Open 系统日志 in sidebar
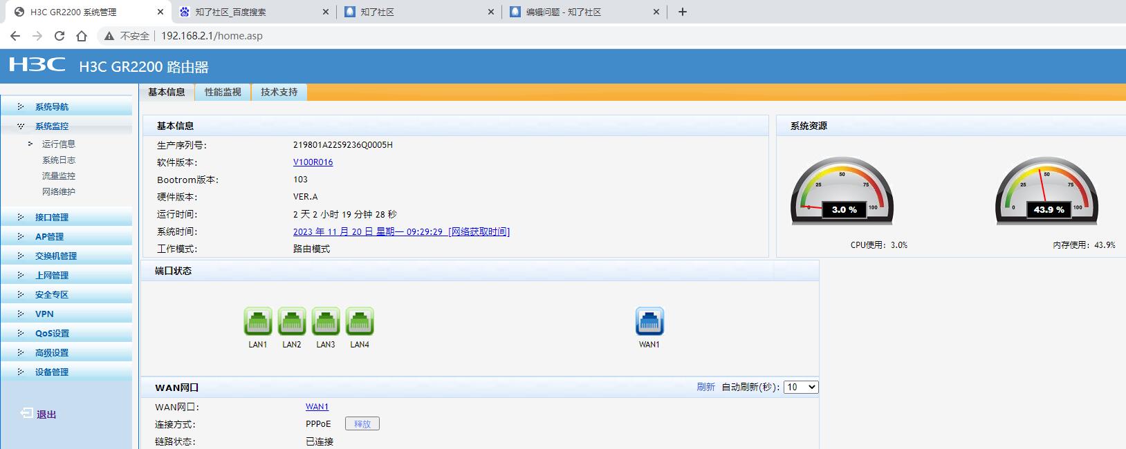Viewport: 1126px width, 449px height. tap(59, 160)
